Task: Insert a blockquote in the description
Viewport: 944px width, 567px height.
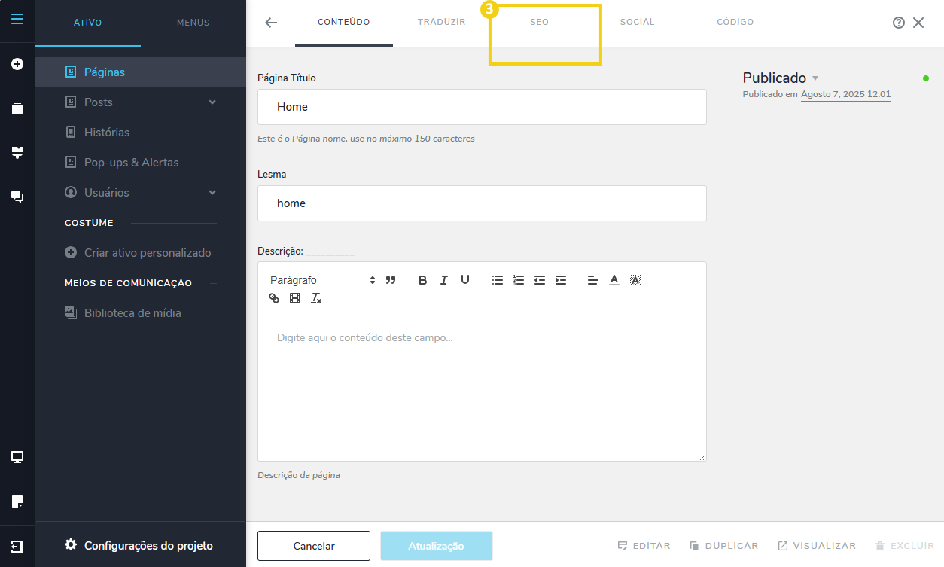Action: pos(391,280)
